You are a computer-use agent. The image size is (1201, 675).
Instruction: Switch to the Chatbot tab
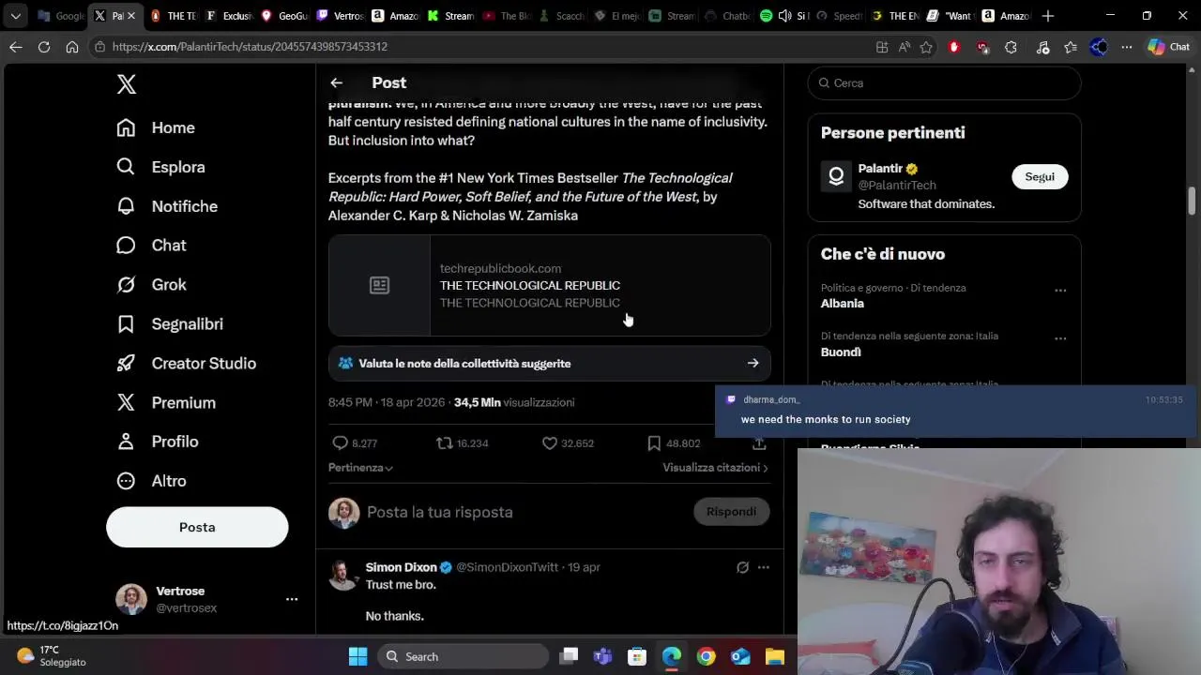click(x=727, y=16)
